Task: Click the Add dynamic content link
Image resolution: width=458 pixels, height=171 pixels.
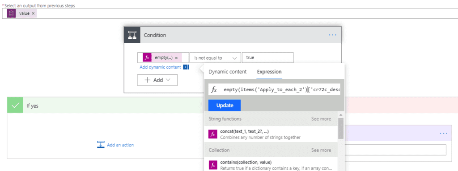Action: (160, 67)
